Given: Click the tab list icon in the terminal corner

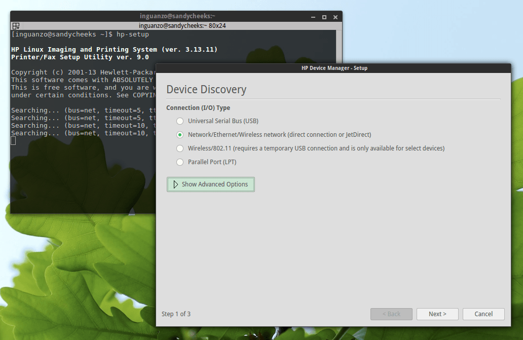Looking at the screenshot, I should click(x=15, y=25).
